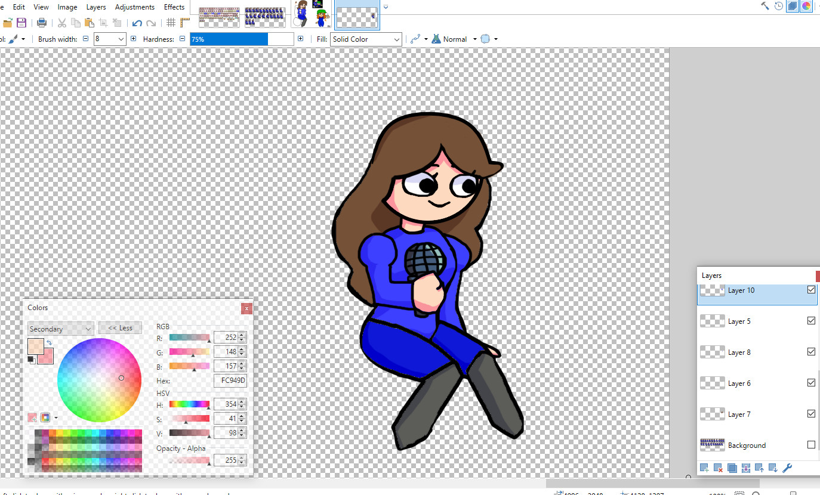Screen dimensions: 820x495
Task: Toggle the Layers window icon
Action: [793, 6]
